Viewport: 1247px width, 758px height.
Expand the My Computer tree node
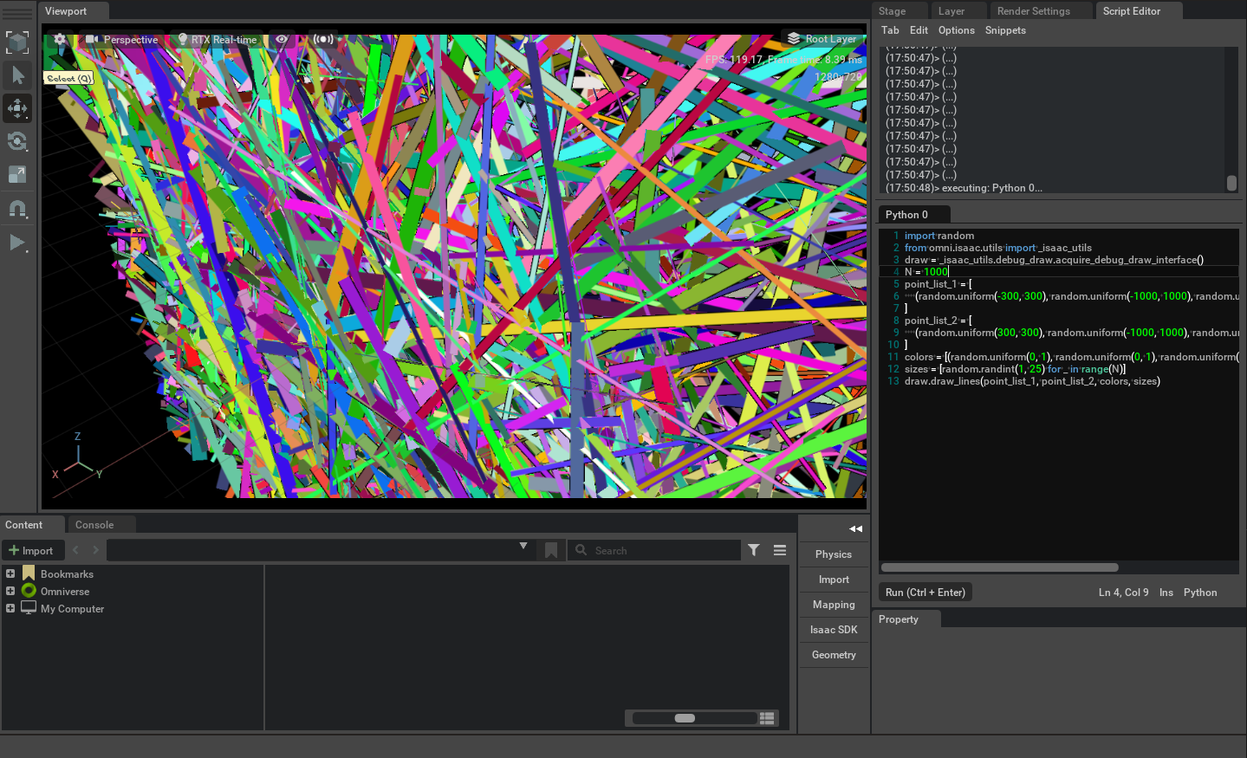[10, 608]
